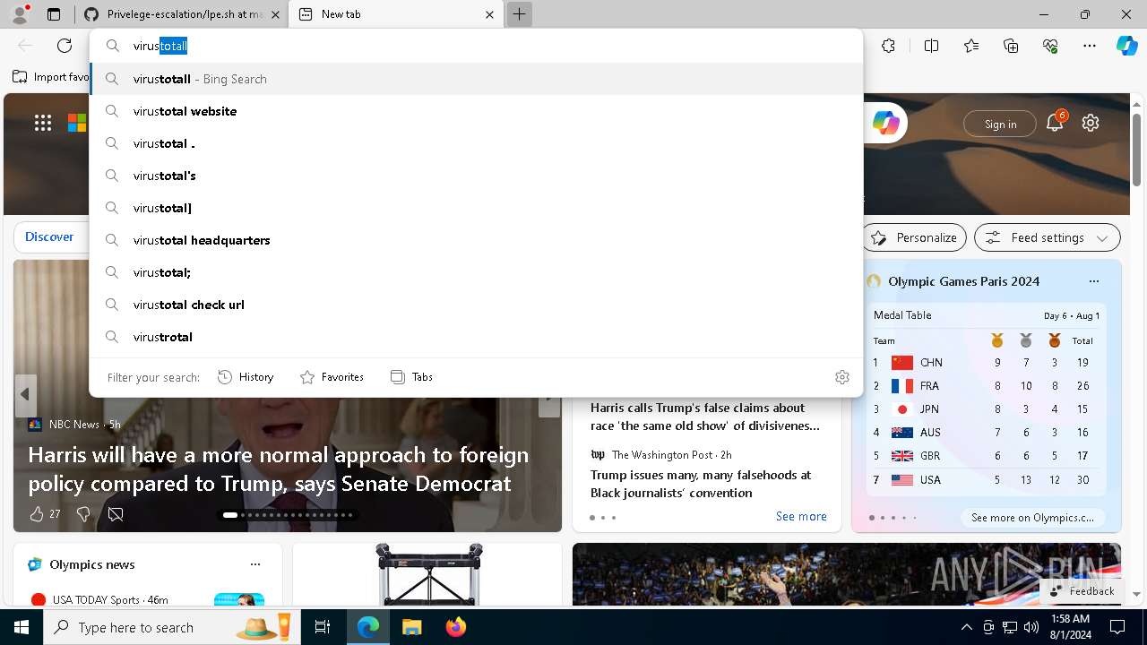1147x645 pixels.
Task: Pick the virustrotal suggestion
Action: coord(477,337)
